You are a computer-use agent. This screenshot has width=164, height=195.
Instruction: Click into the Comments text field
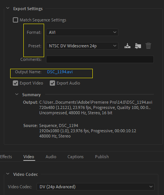[x=100, y=59]
